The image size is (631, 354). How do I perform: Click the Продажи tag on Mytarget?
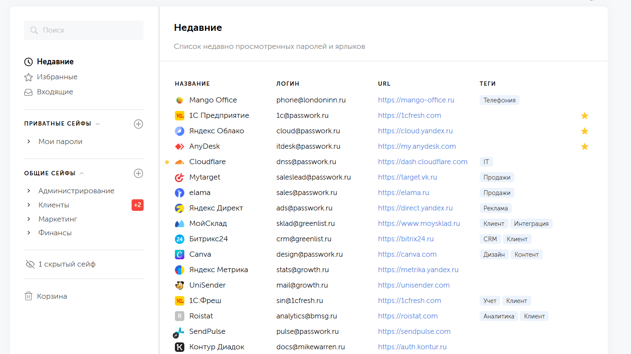(x=497, y=177)
